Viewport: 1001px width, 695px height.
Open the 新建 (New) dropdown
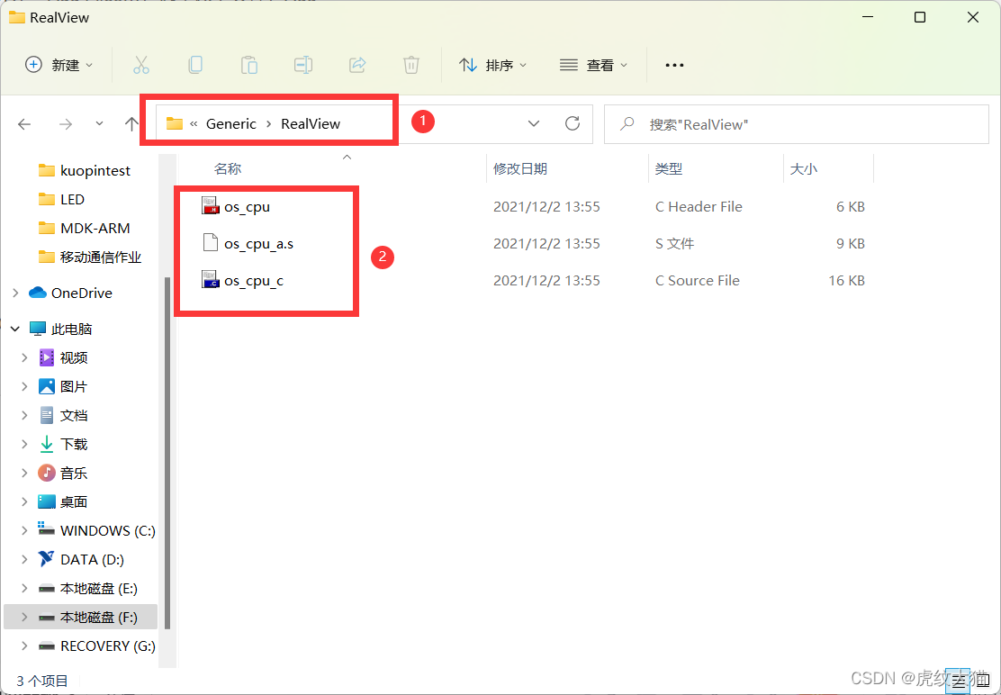click(59, 65)
